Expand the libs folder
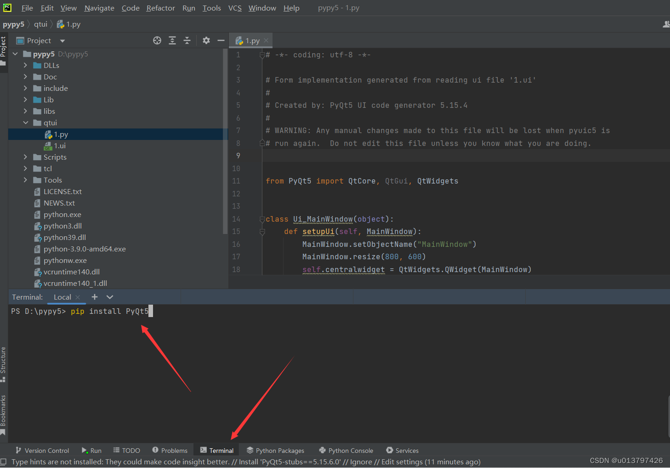This screenshot has height=468, width=670. [25, 111]
